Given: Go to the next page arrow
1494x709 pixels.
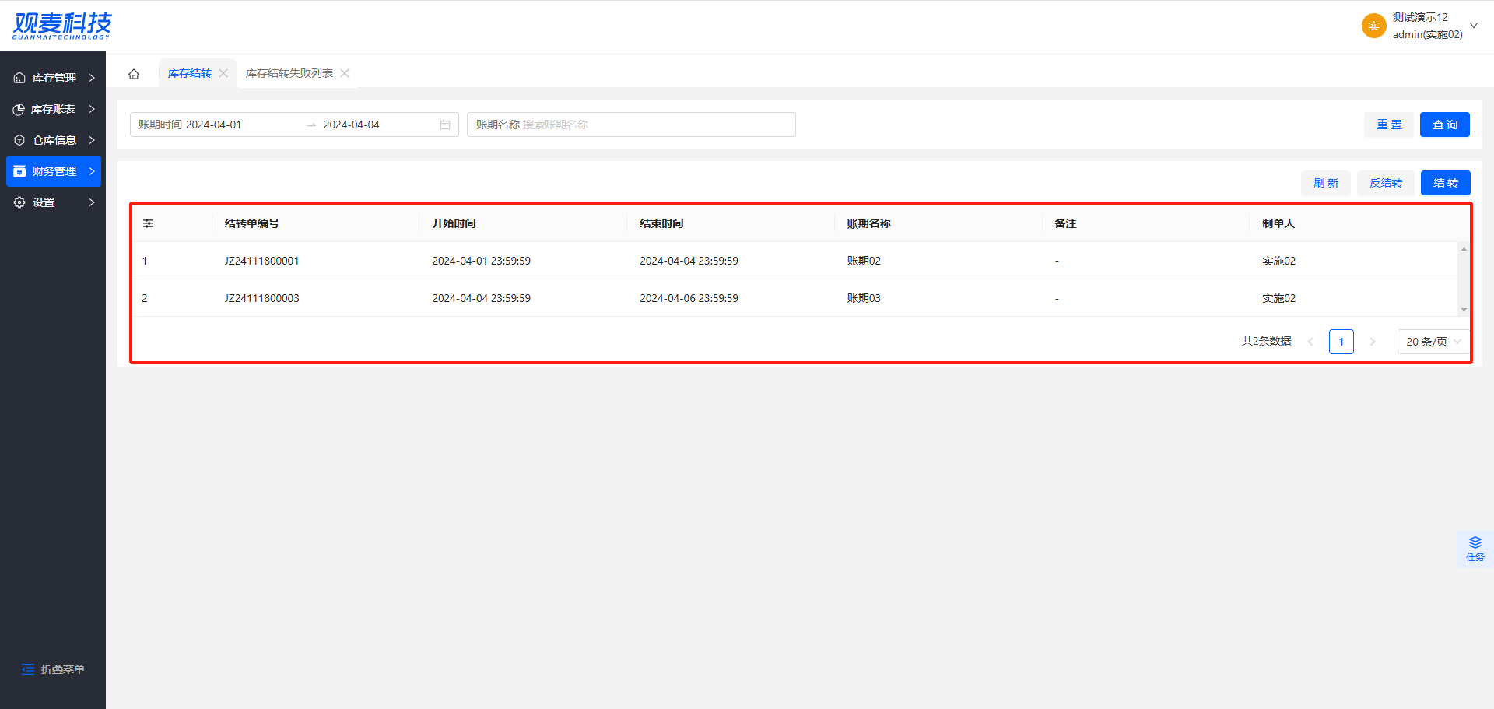Looking at the screenshot, I should click(1373, 342).
